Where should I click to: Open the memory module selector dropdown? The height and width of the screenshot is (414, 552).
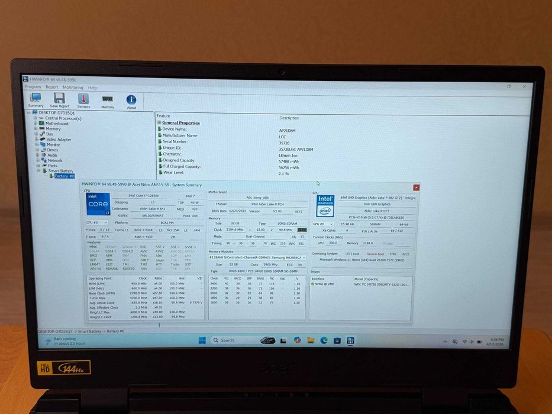pyautogui.click(x=257, y=258)
